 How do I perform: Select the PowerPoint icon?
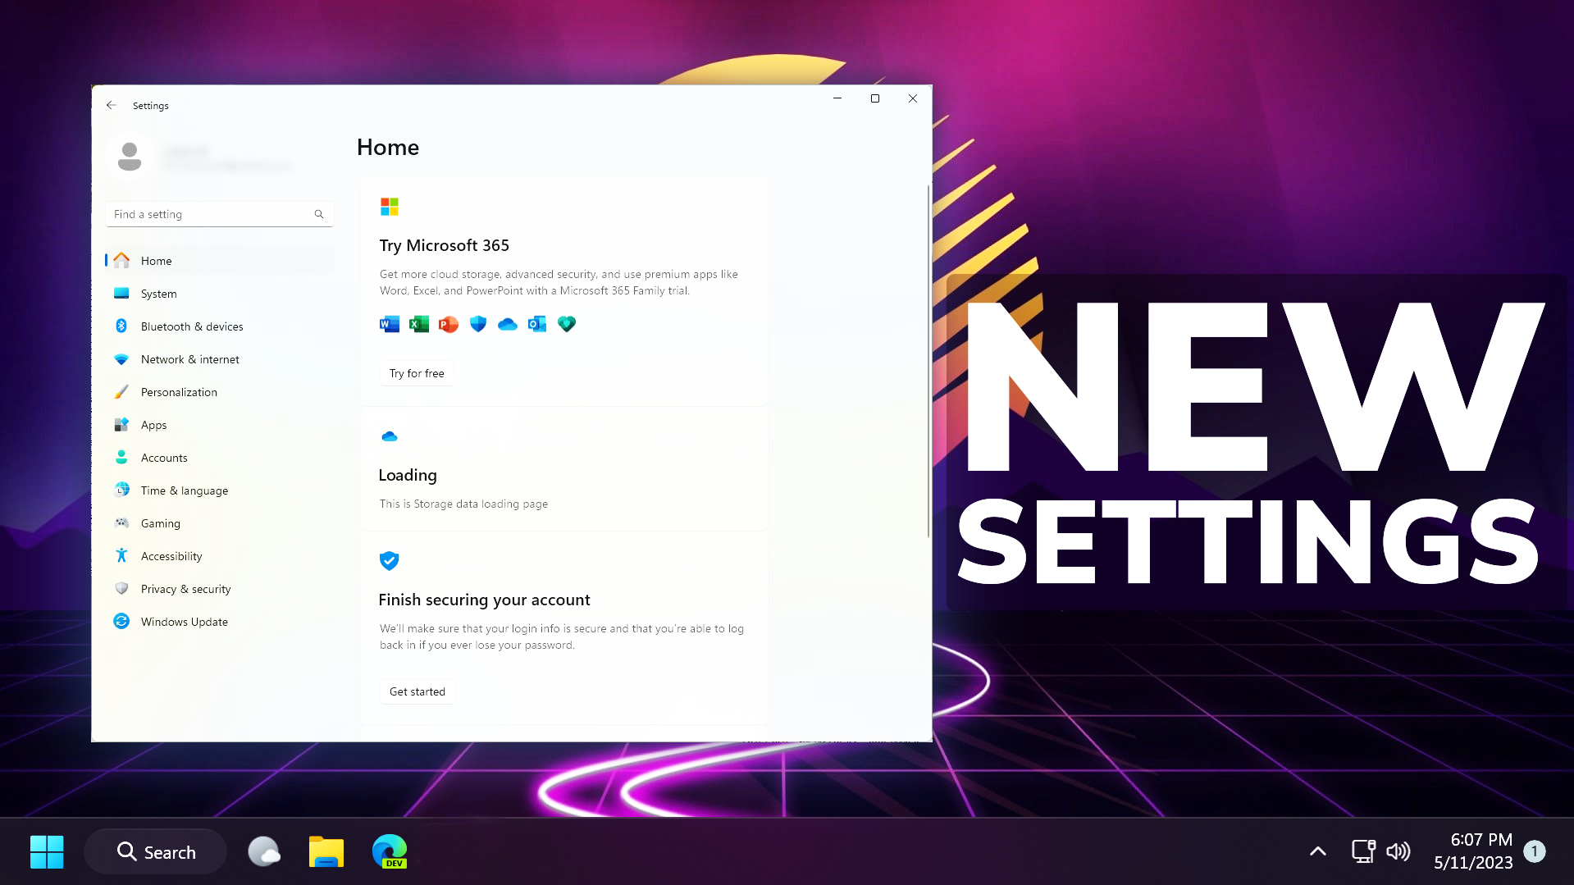tap(448, 324)
